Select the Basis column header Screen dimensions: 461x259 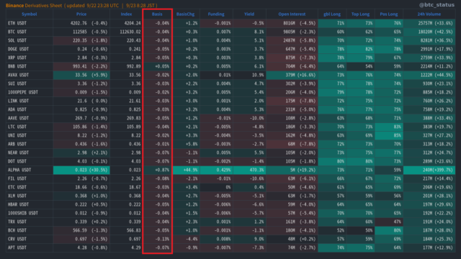[x=157, y=14]
